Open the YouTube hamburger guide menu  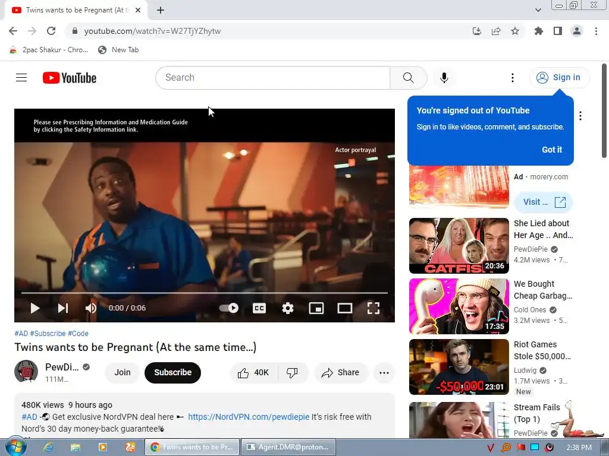pyautogui.click(x=21, y=78)
